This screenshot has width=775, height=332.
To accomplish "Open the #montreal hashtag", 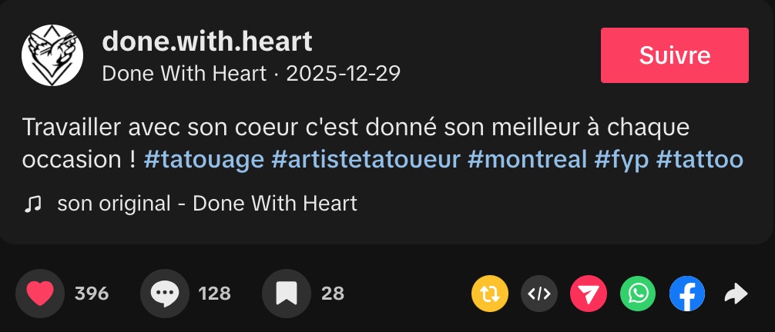I will click(527, 160).
